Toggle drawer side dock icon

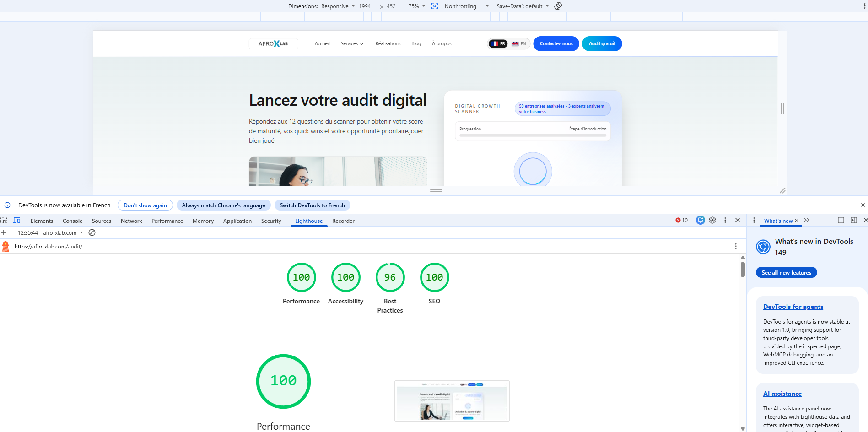854,220
